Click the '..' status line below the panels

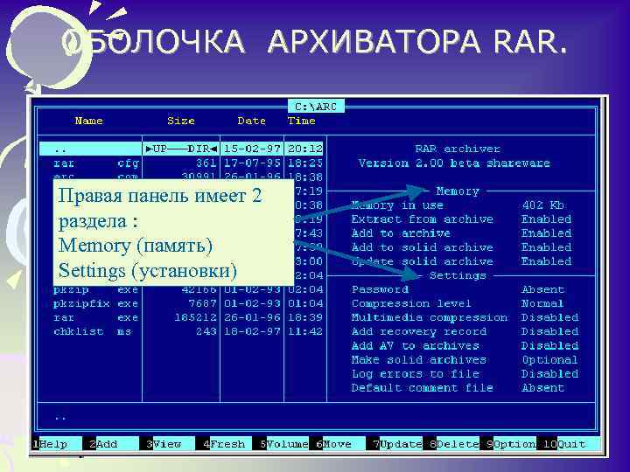[60, 418]
